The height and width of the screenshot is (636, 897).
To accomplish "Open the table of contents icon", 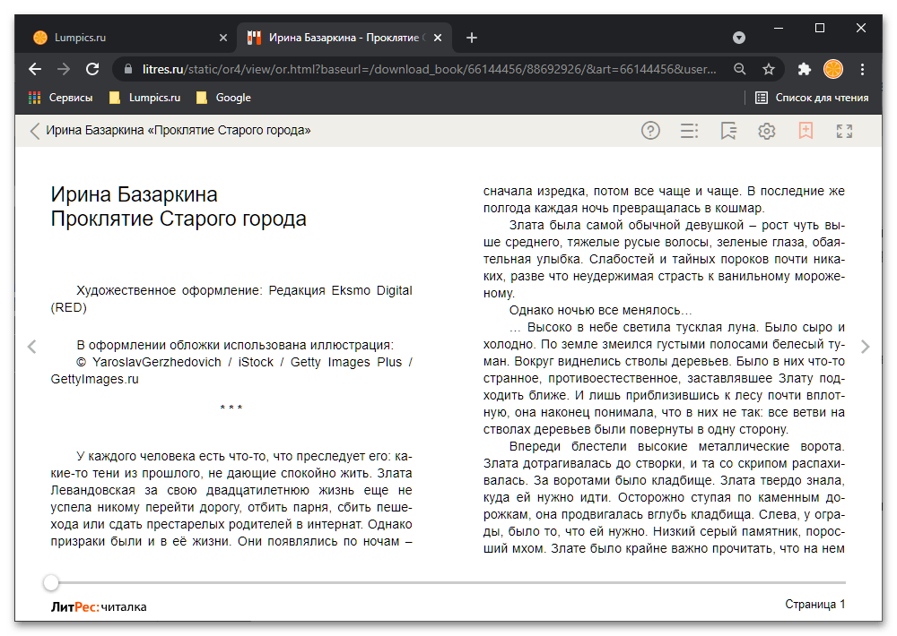I will (689, 131).
